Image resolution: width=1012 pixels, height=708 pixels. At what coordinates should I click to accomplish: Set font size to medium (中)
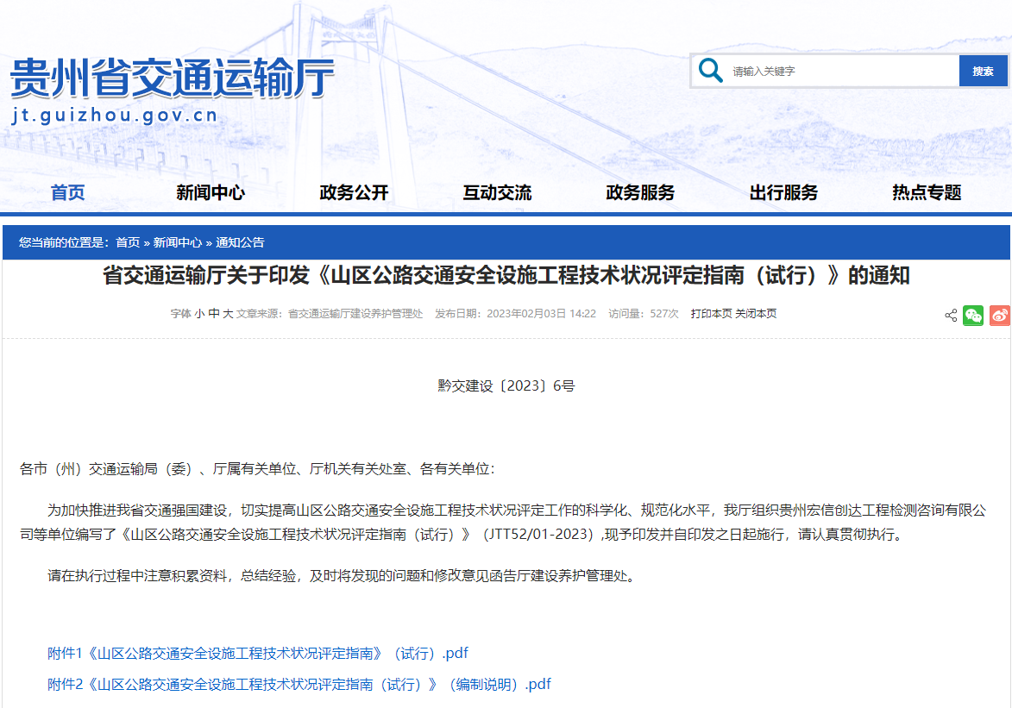(213, 314)
